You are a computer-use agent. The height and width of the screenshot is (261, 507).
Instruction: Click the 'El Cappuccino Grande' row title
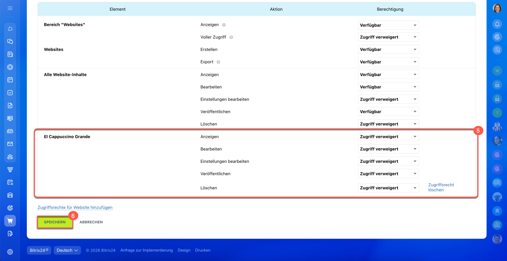(67, 137)
